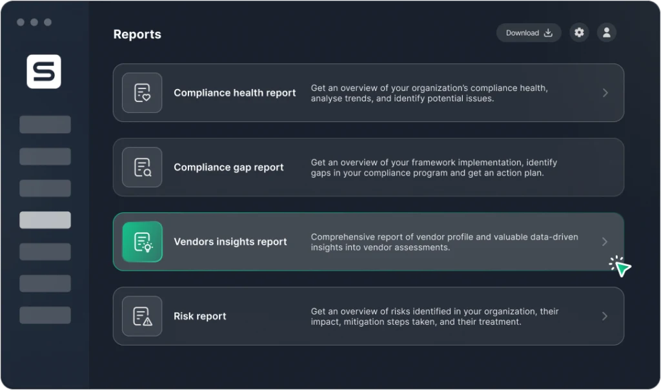
Task: Select the first sidebar menu item
Action: pos(45,125)
